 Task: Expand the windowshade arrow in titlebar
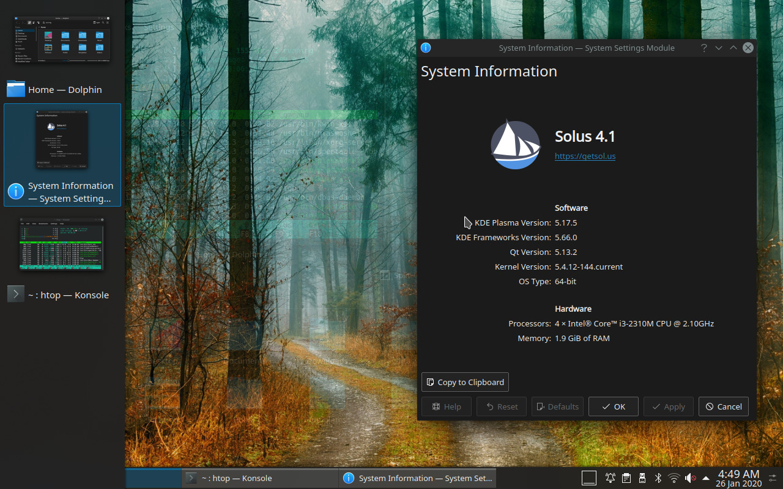tap(719, 48)
